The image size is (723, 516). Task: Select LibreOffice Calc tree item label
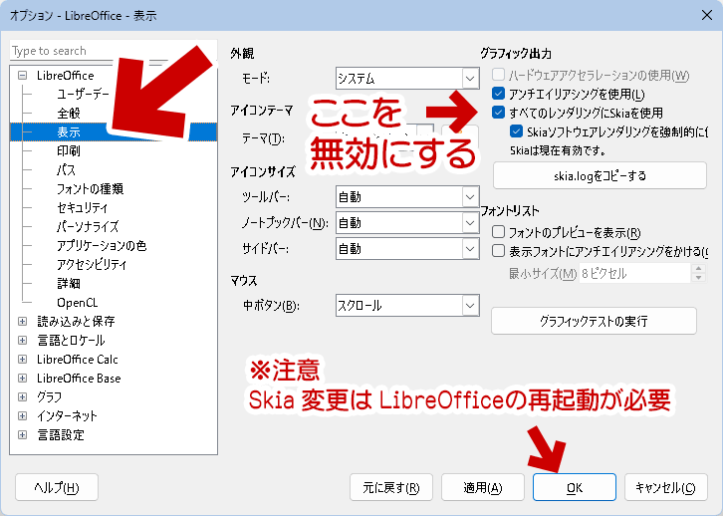(78, 360)
